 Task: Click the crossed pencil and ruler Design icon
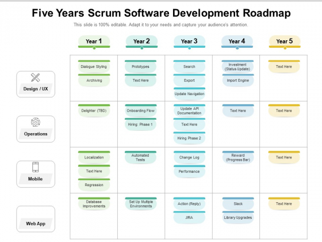[35, 77]
